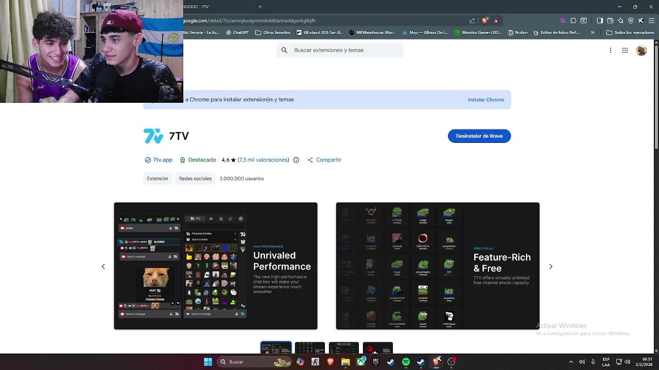Show hidden system tray icons
This screenshot has width=659, height=370.
tap(571, 362)
